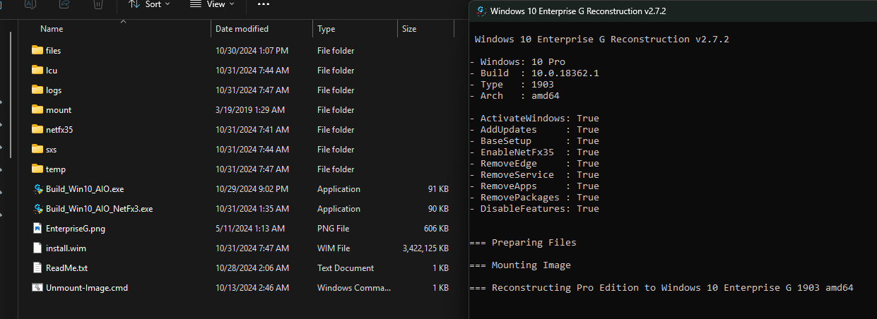Click the Build_Win10_AIO.exe application icon
The width and height of the screenshot is (877, 319).
click(x=37, y=189)
